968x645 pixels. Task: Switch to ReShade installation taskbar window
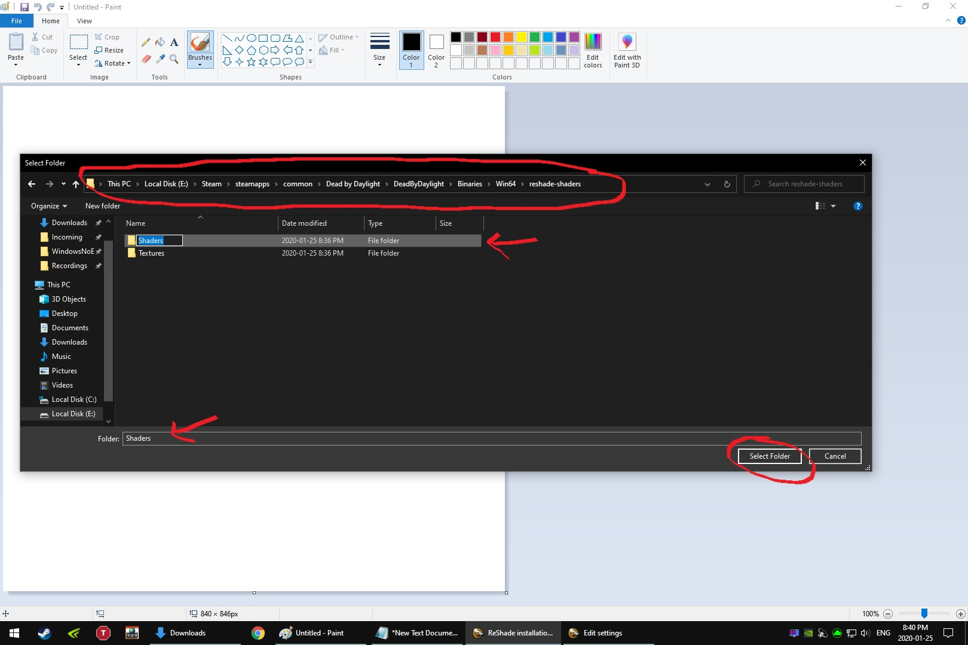514,633
